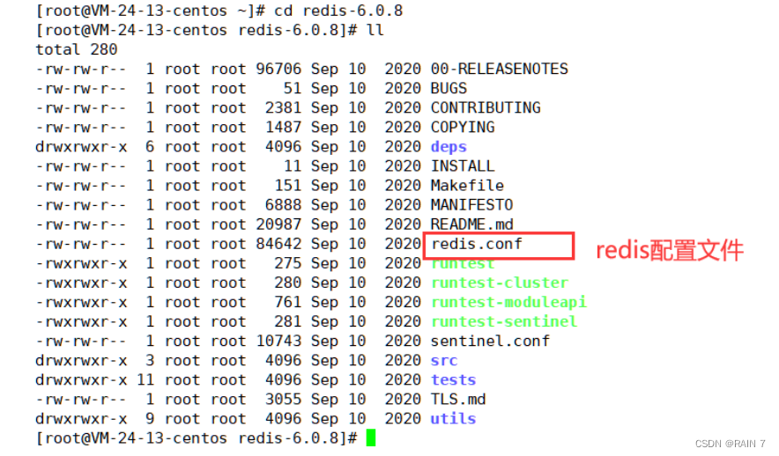The width and height of the screenshot is (779, 456).
Task: Click the 'cd redis-6.0.8' command text
Action: [338, 11]
